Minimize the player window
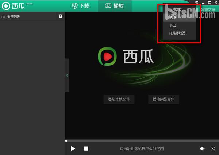The width and height of the screenshot is (219, 155). point(203,3)
